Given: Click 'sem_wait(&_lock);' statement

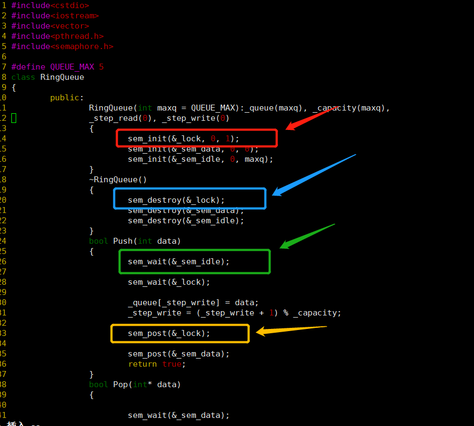Looking at the screenshot, I should pyautogui.click(x=168, y=282).
